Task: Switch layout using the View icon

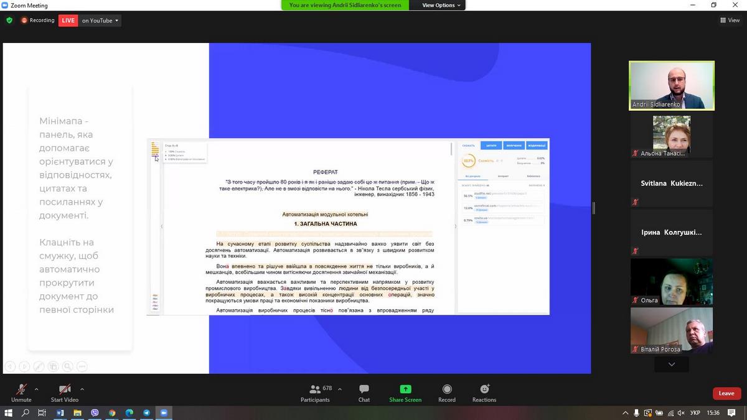Action: tap(729, 21)
